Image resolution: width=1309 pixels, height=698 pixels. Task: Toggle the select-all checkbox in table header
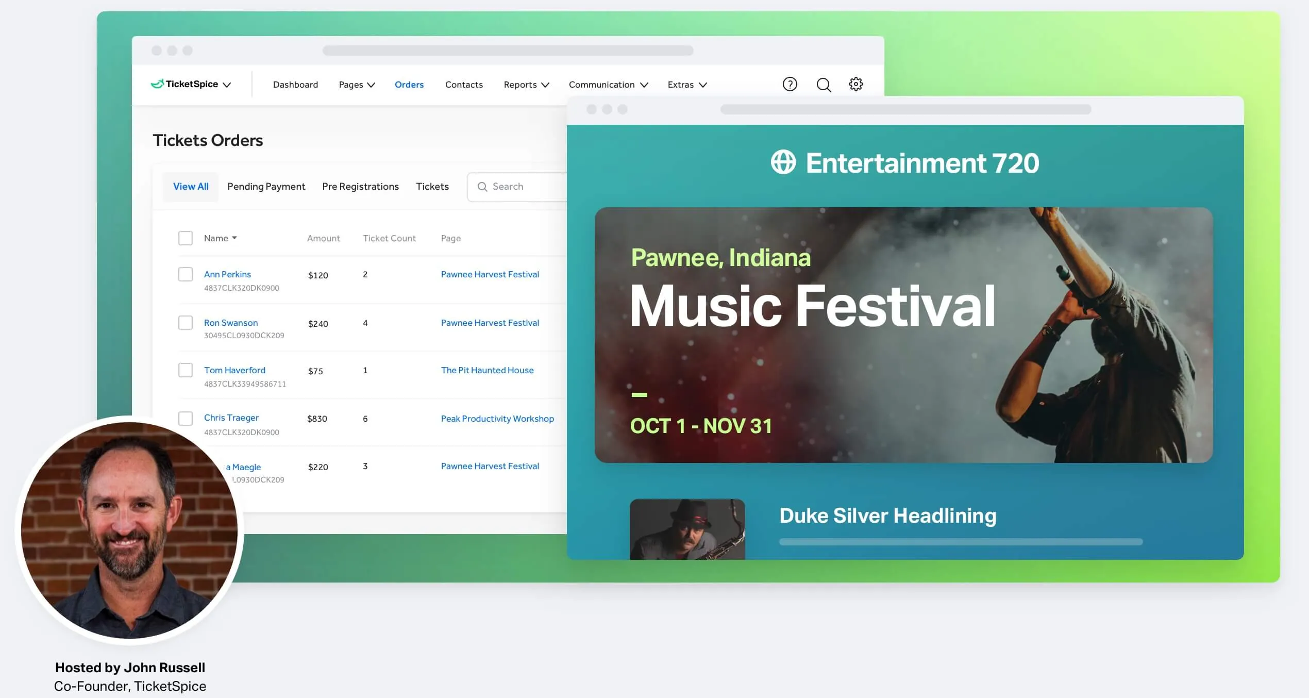point(186,238)
